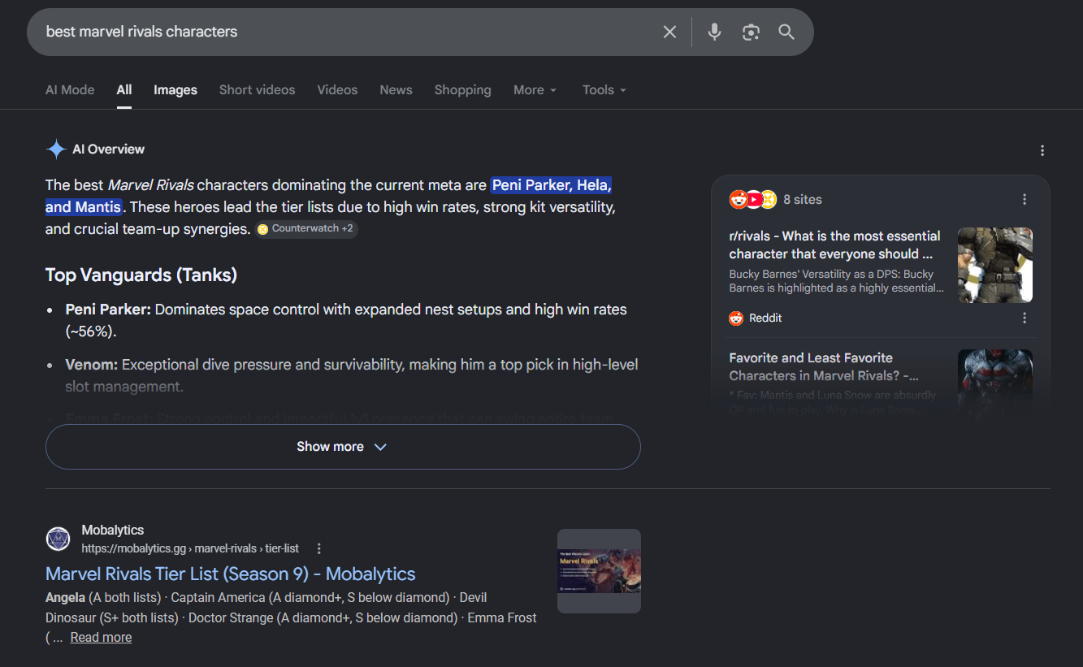Open Marvel Rivals Tier List (Season 9) link
The height and width of the screenshot is (667, 1083).
click(x=231, y=574)
